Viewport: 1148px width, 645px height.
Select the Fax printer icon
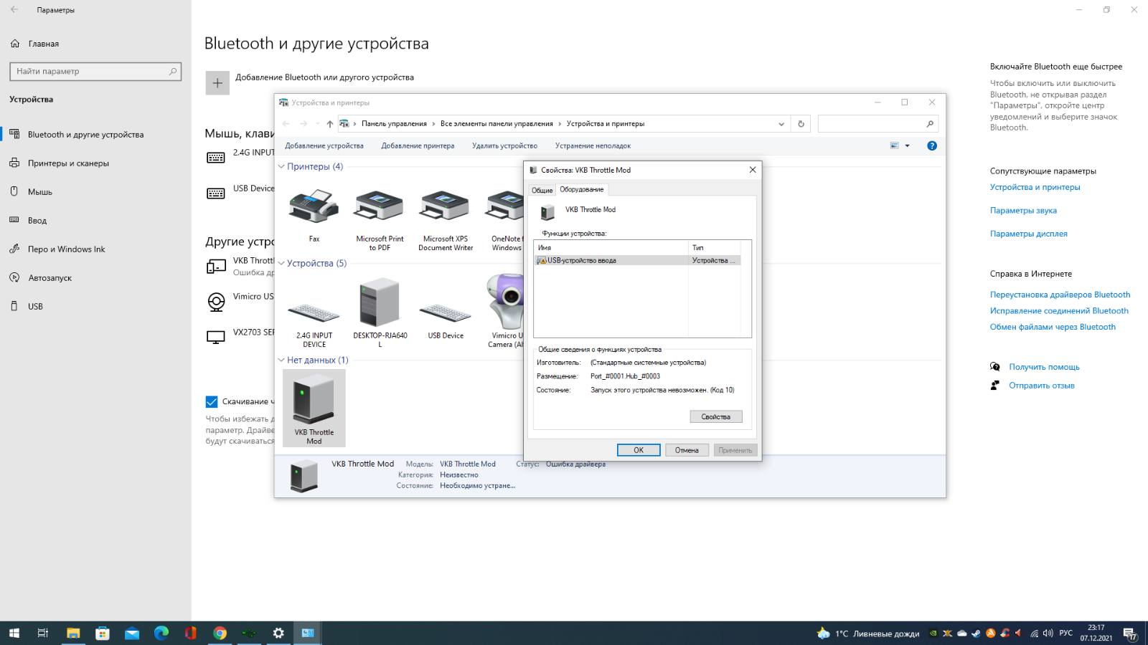point(314,207)
